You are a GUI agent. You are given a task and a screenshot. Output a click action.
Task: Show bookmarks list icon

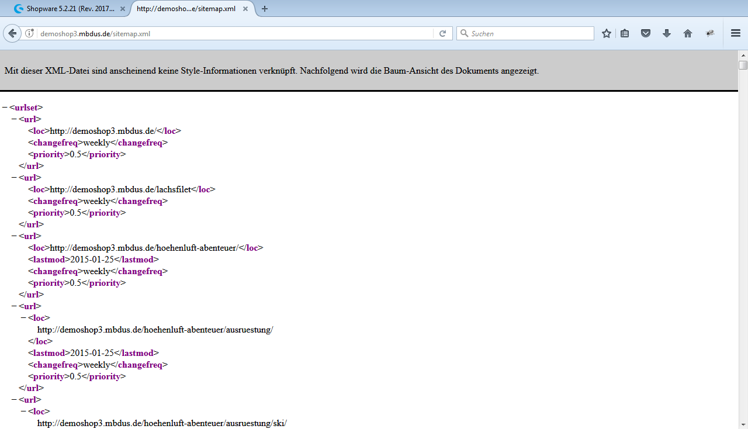point(625,33)
